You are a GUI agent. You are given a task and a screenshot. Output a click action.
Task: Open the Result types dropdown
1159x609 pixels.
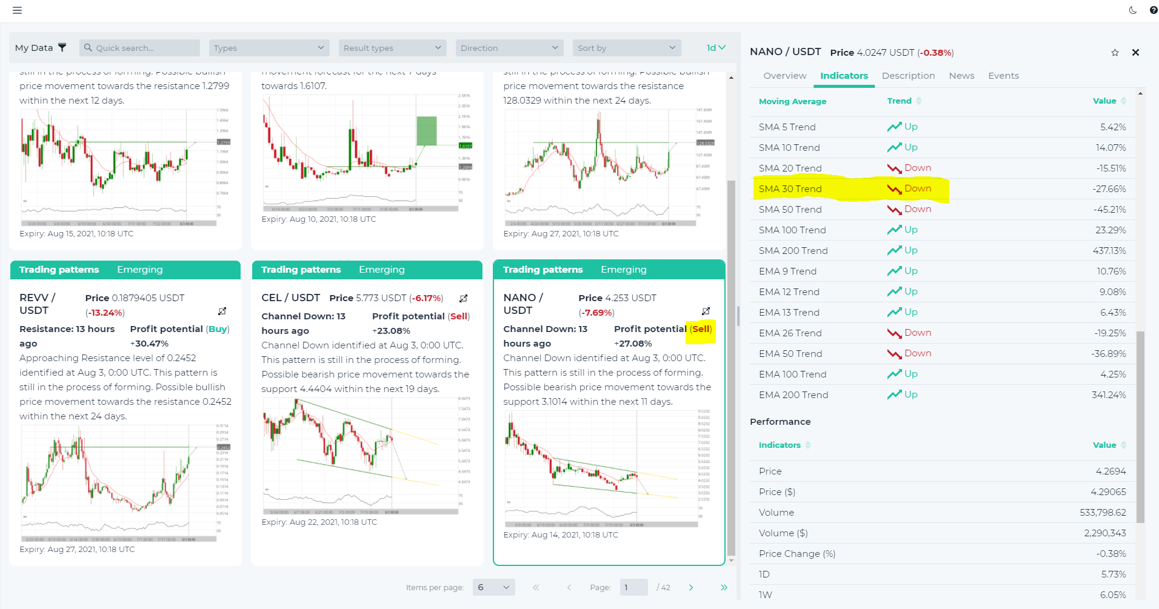pyautogui.click(x=392, y=48)
